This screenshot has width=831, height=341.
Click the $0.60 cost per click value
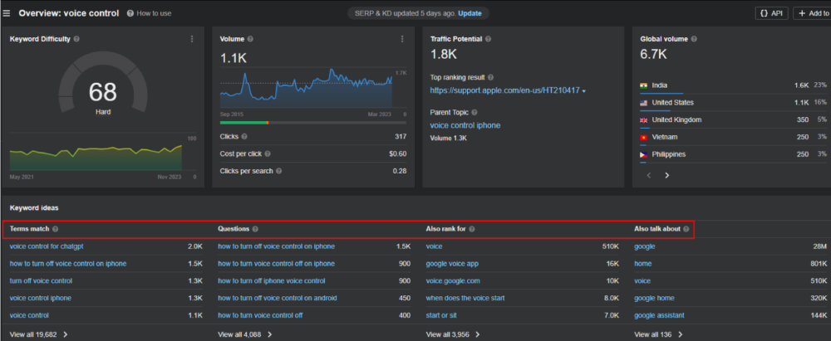click(x=397, y=153)
